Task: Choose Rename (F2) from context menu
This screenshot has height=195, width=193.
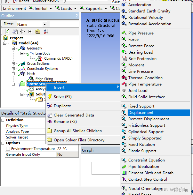Action: 83,122
